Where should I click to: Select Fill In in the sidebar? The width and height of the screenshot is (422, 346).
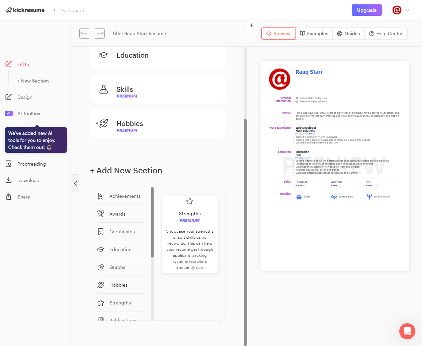point(23,64)
